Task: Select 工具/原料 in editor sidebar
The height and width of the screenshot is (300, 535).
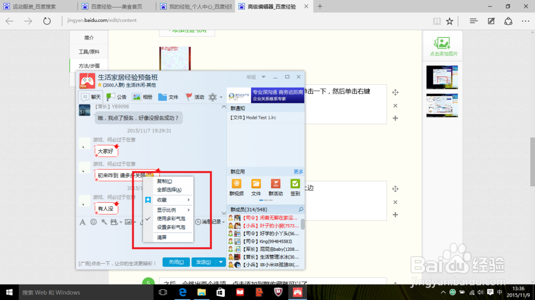Action: tap(89, 52)
